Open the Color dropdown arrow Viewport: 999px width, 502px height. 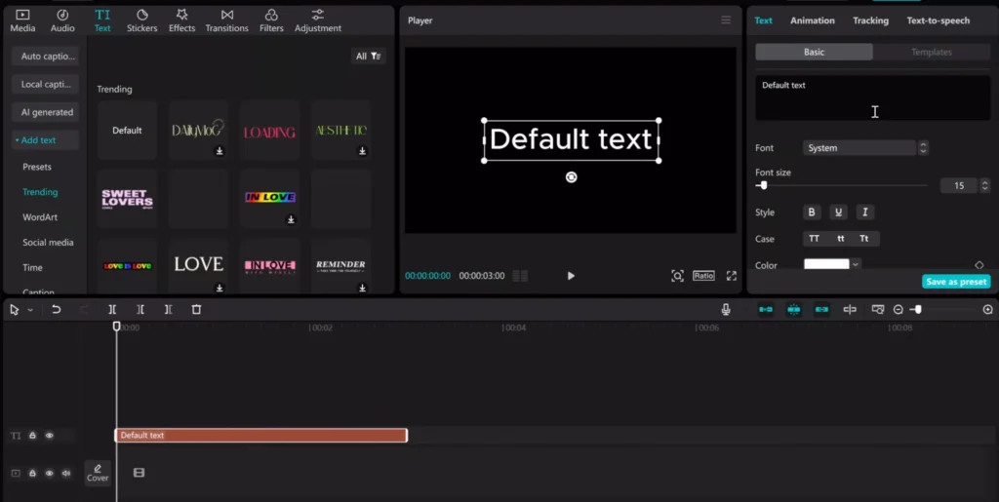[855, 265]
